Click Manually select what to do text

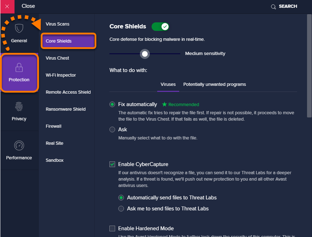(x=158, y=138)
